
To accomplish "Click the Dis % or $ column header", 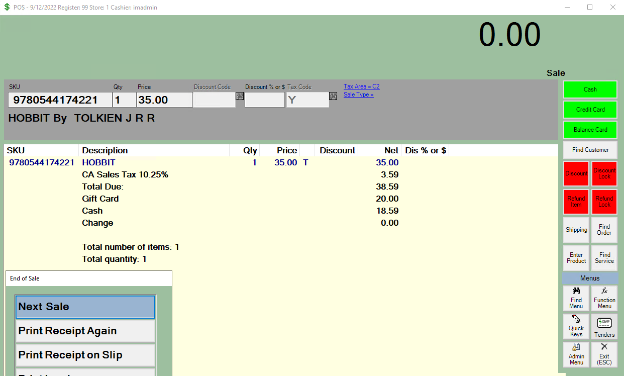I will tap(426, 150).
